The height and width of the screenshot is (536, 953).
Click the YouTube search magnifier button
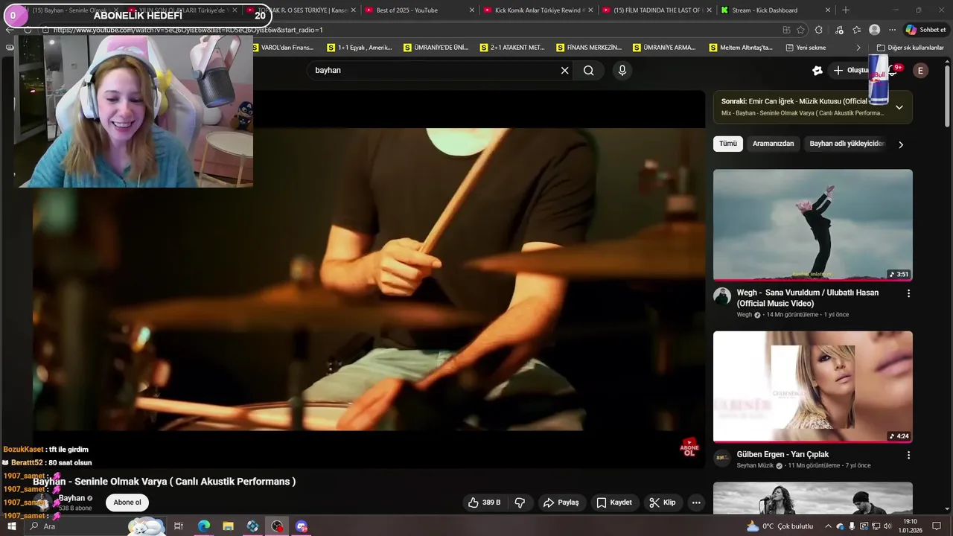pos(589,71)
